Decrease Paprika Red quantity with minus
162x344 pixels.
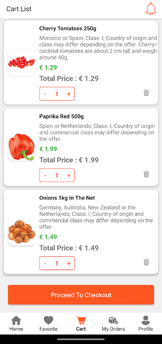[45, 175]
